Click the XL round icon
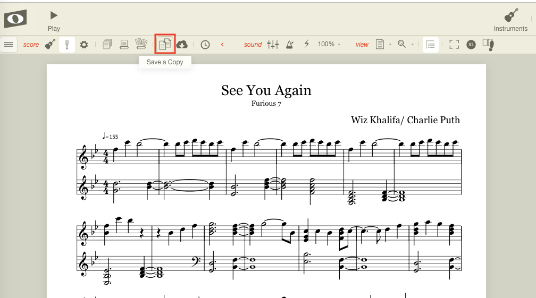 [471, 45]
